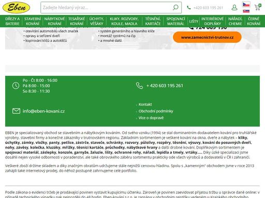Switch to the Slovak flag language
Viewport: 265px width, 198px height.
(x=246, y=11)
